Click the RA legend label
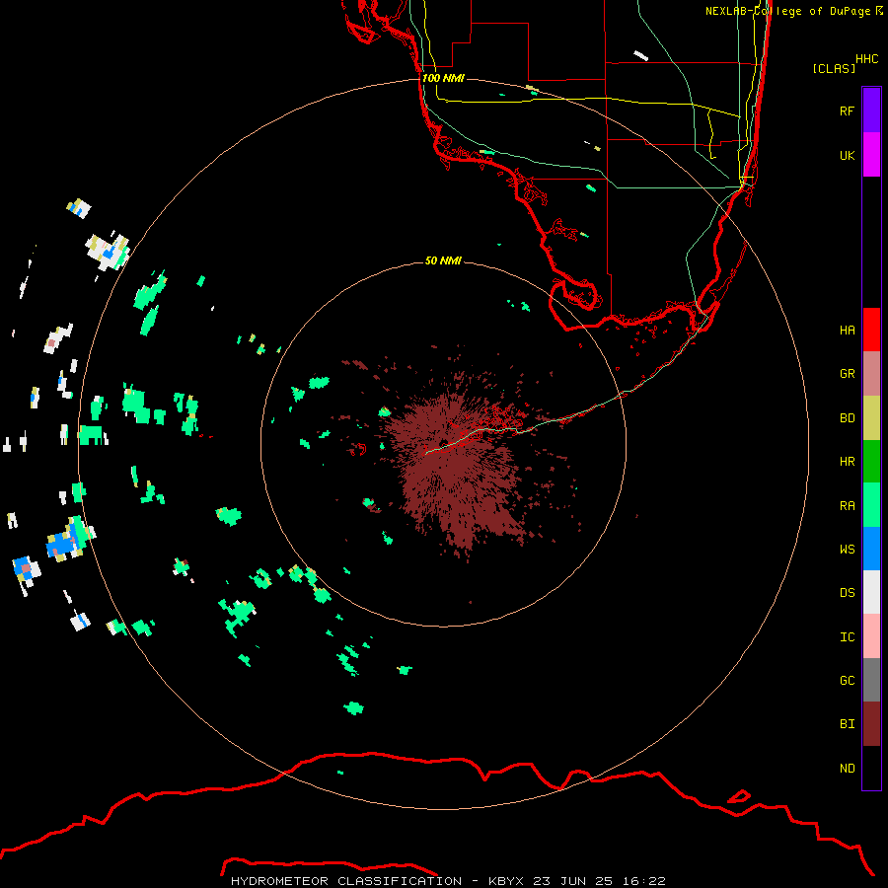This screenshot has width=888, height=888. pos(847,506)
